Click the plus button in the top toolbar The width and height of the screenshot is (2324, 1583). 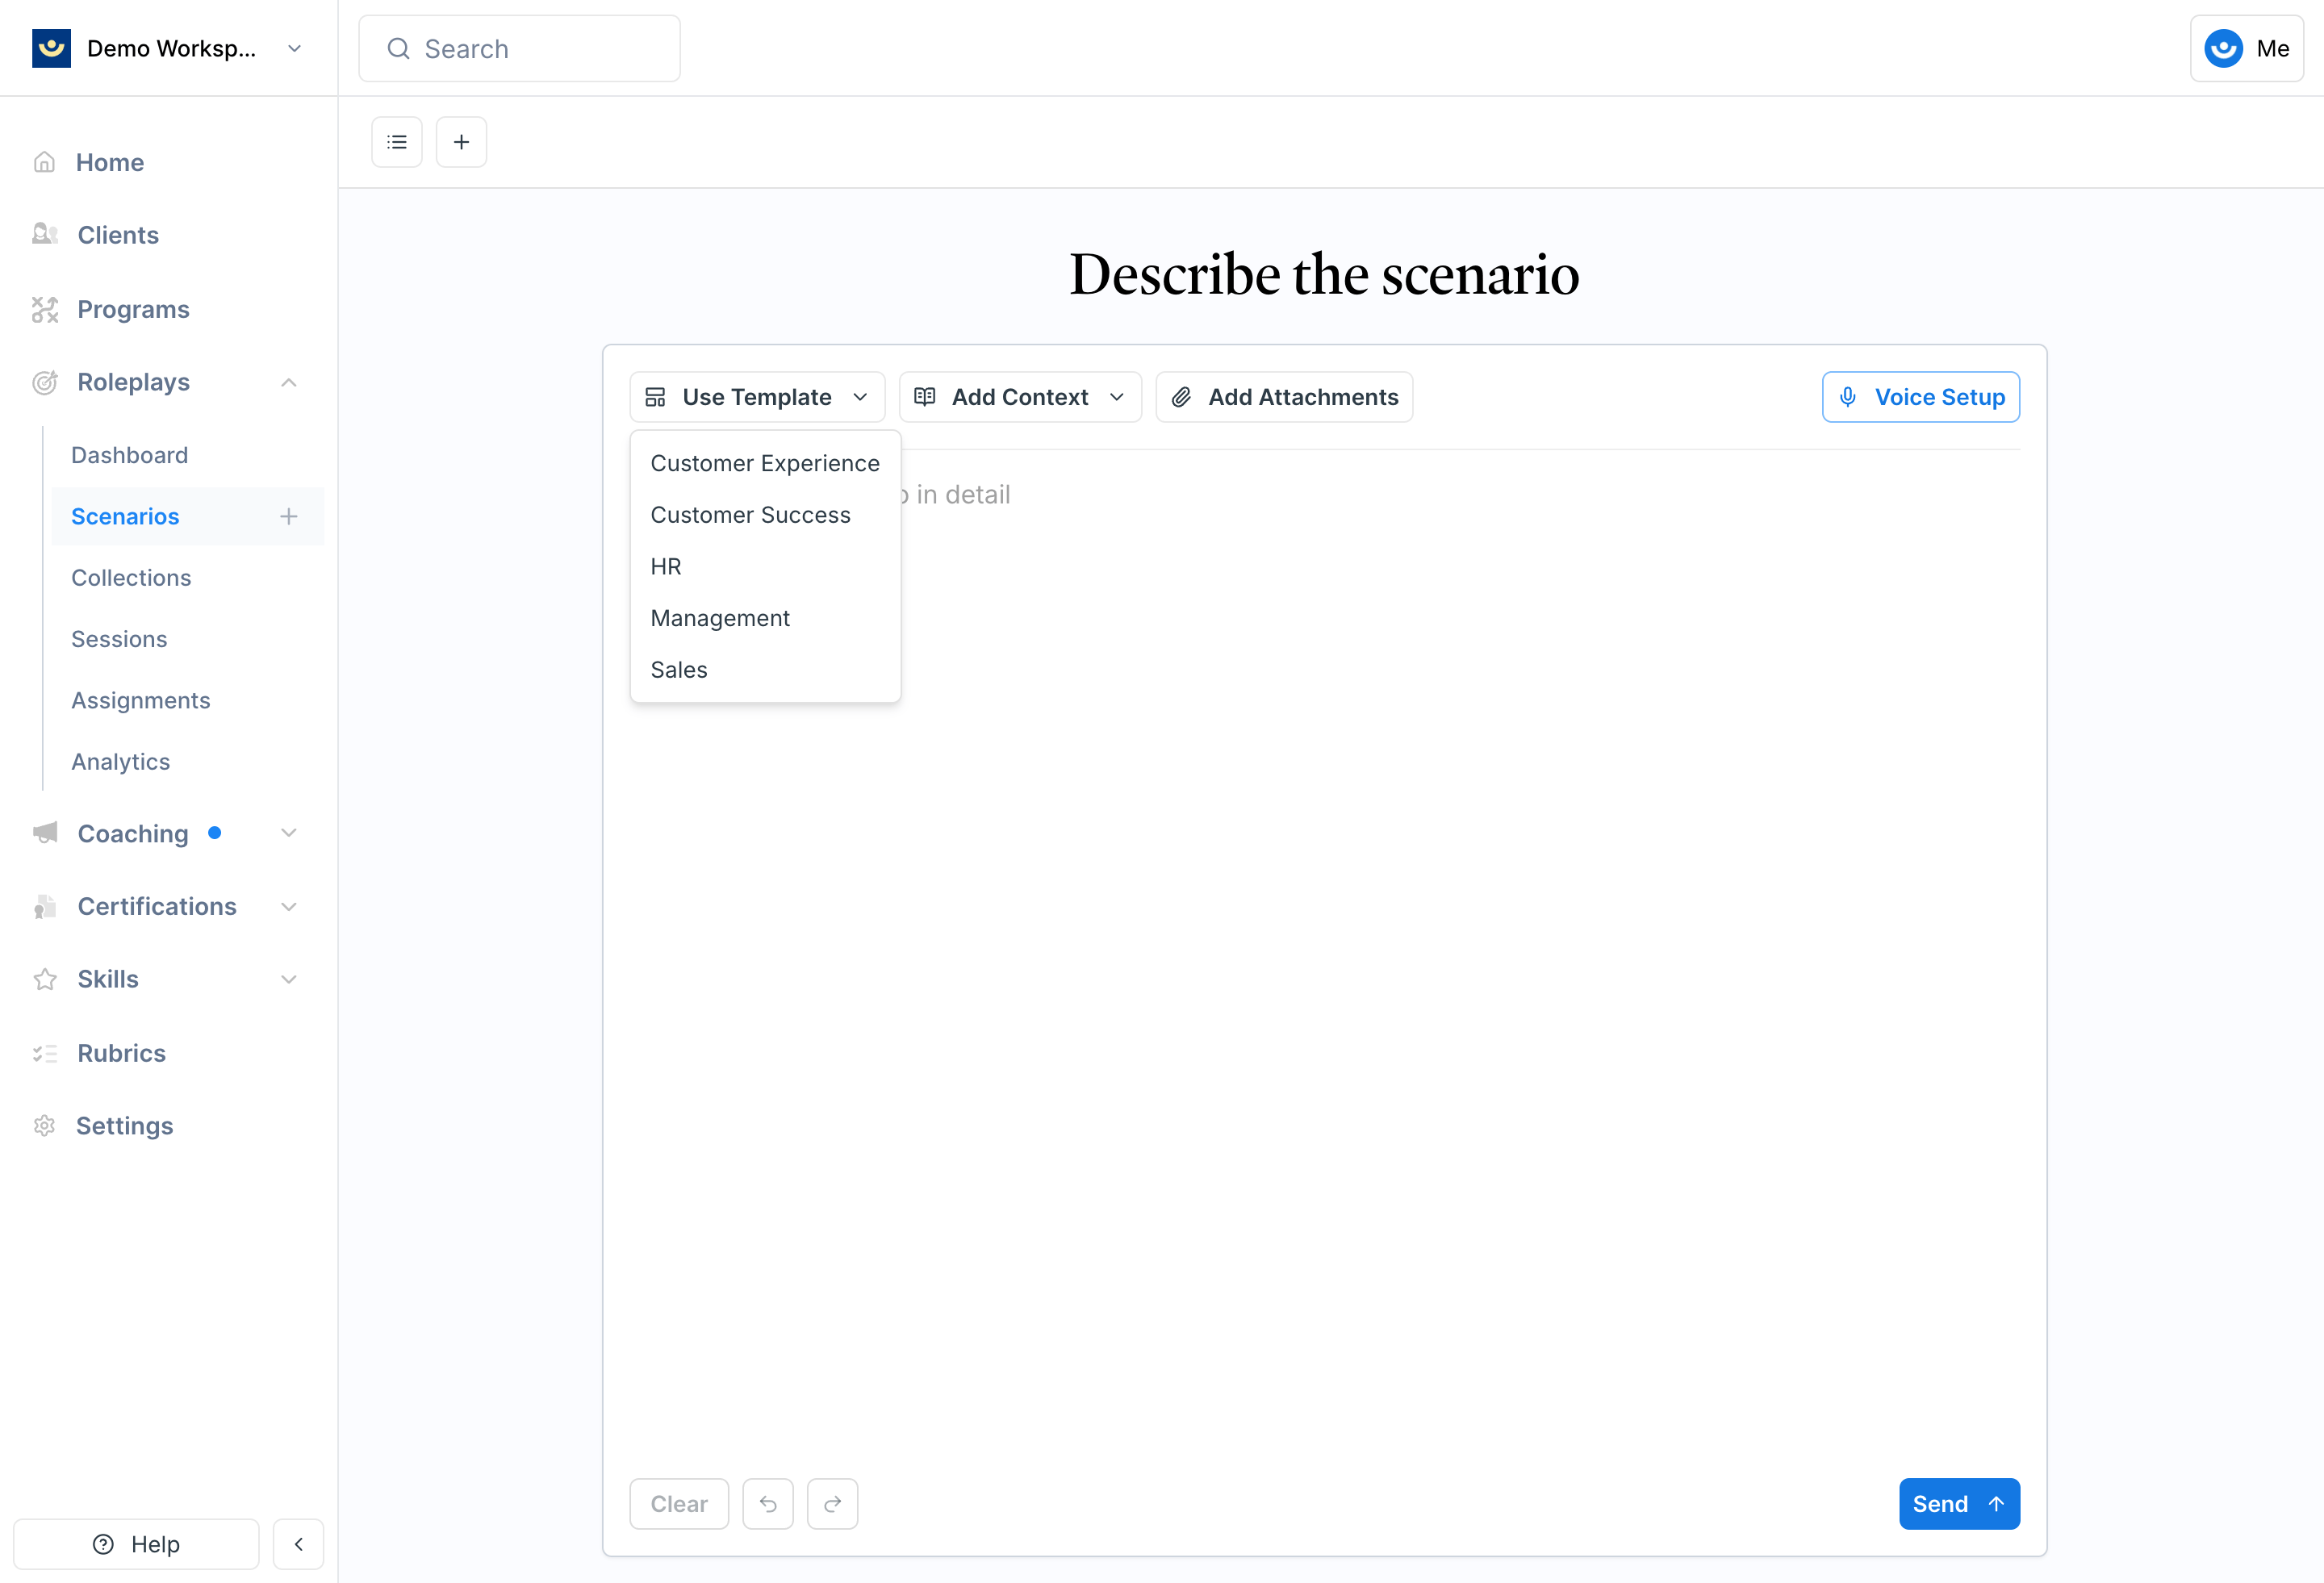[x=461, y=142]
